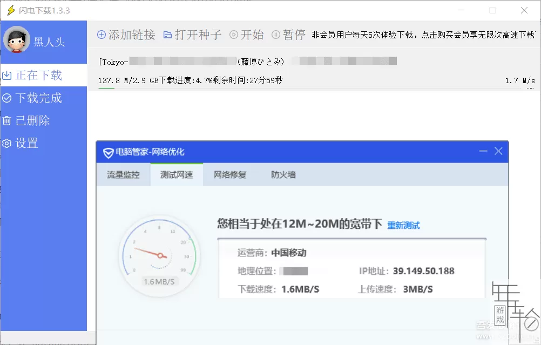Close the 电脑管家 network optimizer window
Image resolution: width=541 pixels, height=345 pixels.
click(x=498, y=151)
